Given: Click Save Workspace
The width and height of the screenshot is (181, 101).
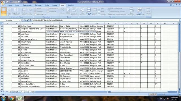Looking at the screenshot, I should [132, 11].
